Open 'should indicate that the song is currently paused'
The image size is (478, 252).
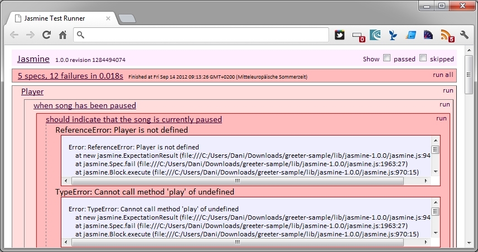pyautogui.click(x=134, y=119)
